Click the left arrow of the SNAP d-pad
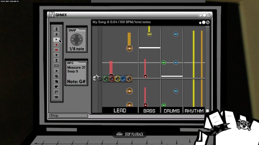The width and height of the screenshot is (259, 145). (72, 40)
